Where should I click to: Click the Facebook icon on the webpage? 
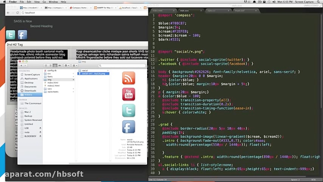23,35
